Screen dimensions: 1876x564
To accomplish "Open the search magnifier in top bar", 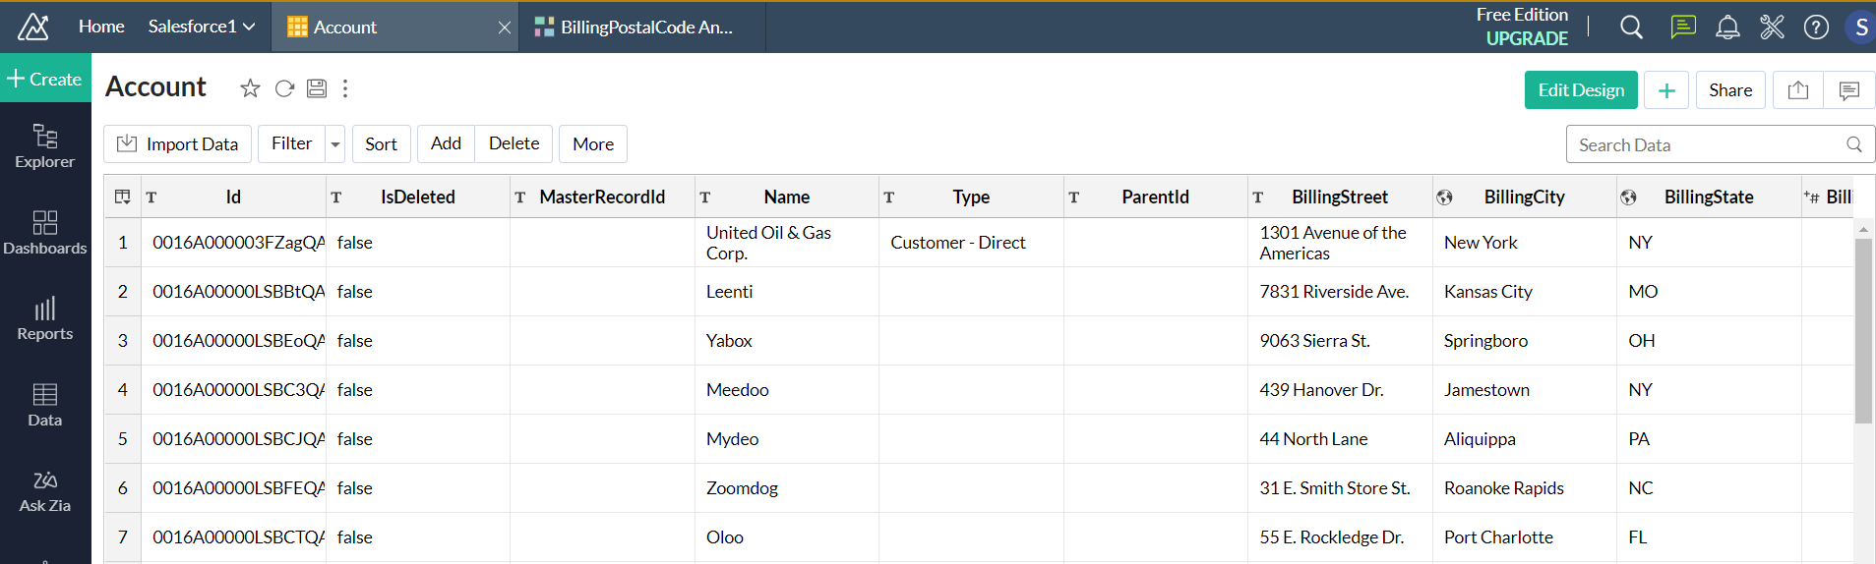I will pos(1631,28).
